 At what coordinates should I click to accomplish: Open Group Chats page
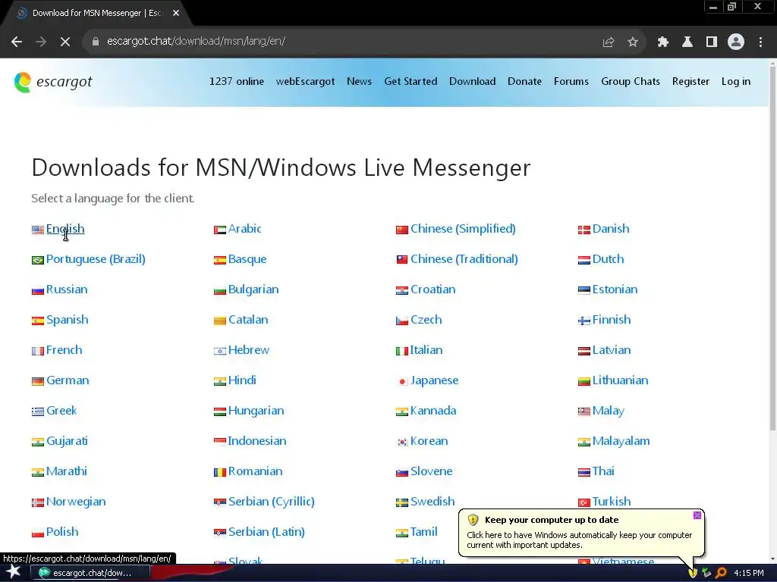tap(631, 81)
